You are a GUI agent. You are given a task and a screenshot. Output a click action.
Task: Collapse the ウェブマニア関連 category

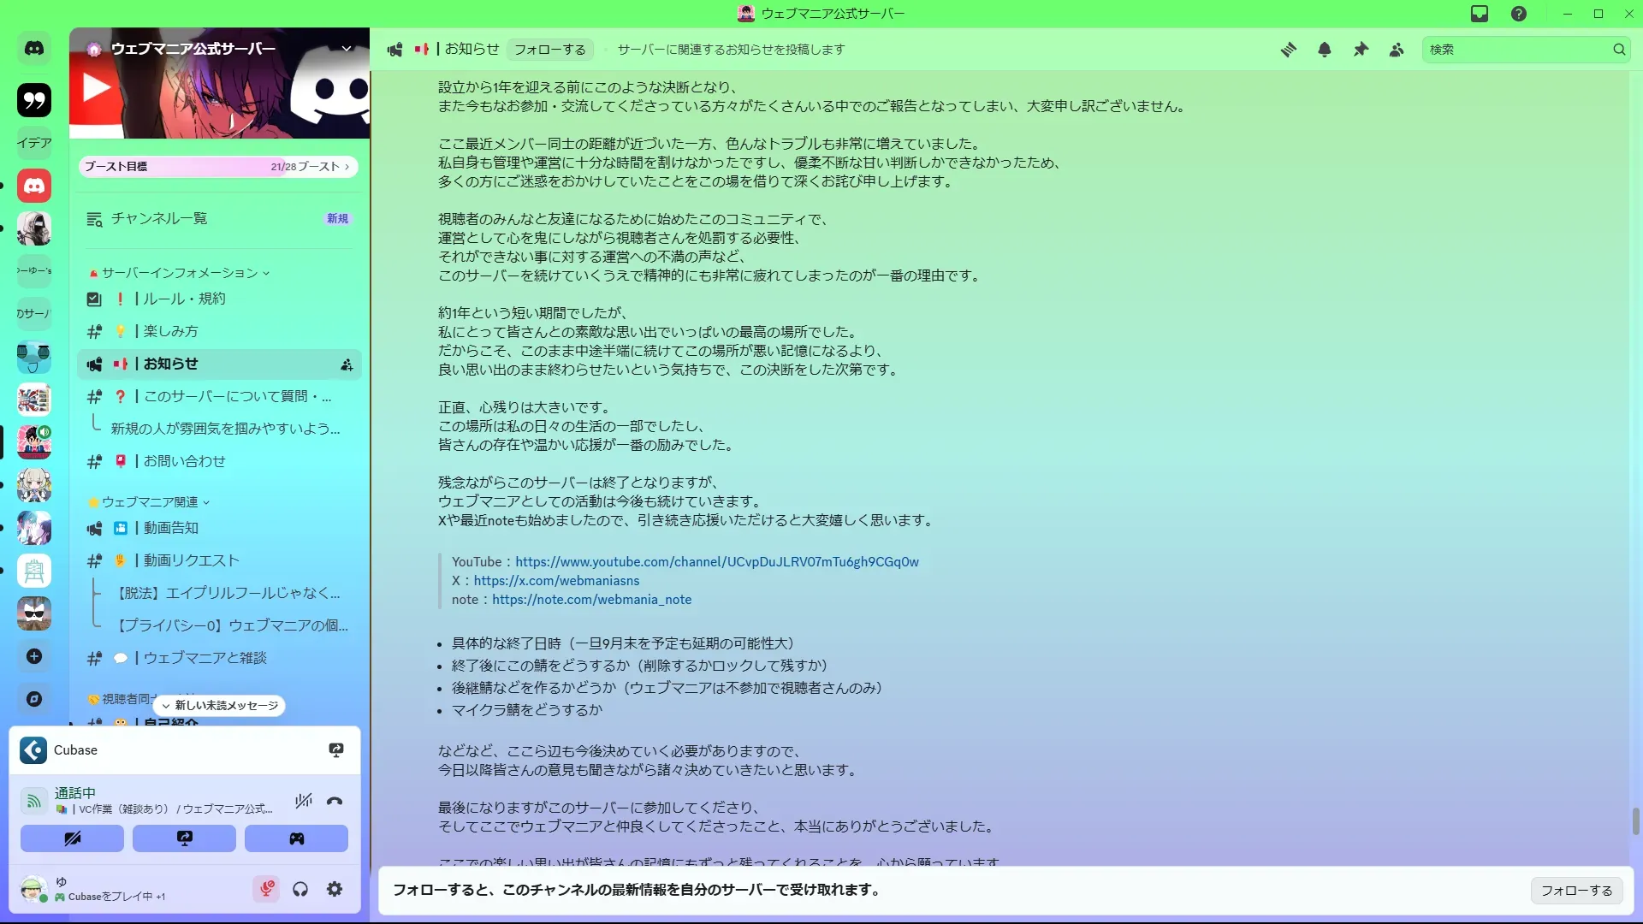pos(150,502)
